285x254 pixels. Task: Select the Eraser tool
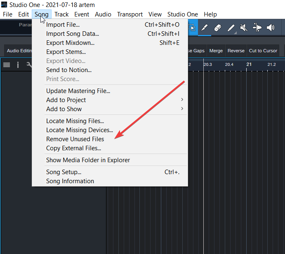tap(218, 28)
